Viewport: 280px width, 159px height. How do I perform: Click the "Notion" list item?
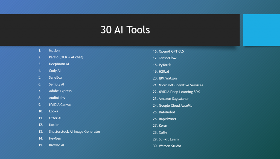pos(54,125)
